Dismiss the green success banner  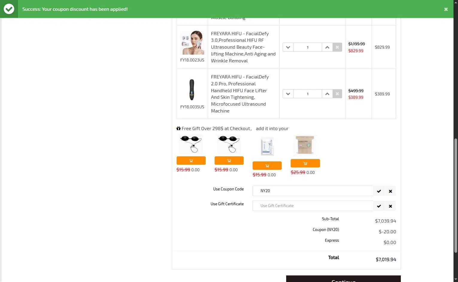(446, 9)
